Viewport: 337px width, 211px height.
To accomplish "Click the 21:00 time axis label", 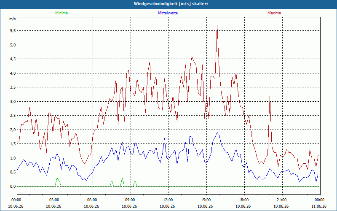I will [x=282, y=200].
